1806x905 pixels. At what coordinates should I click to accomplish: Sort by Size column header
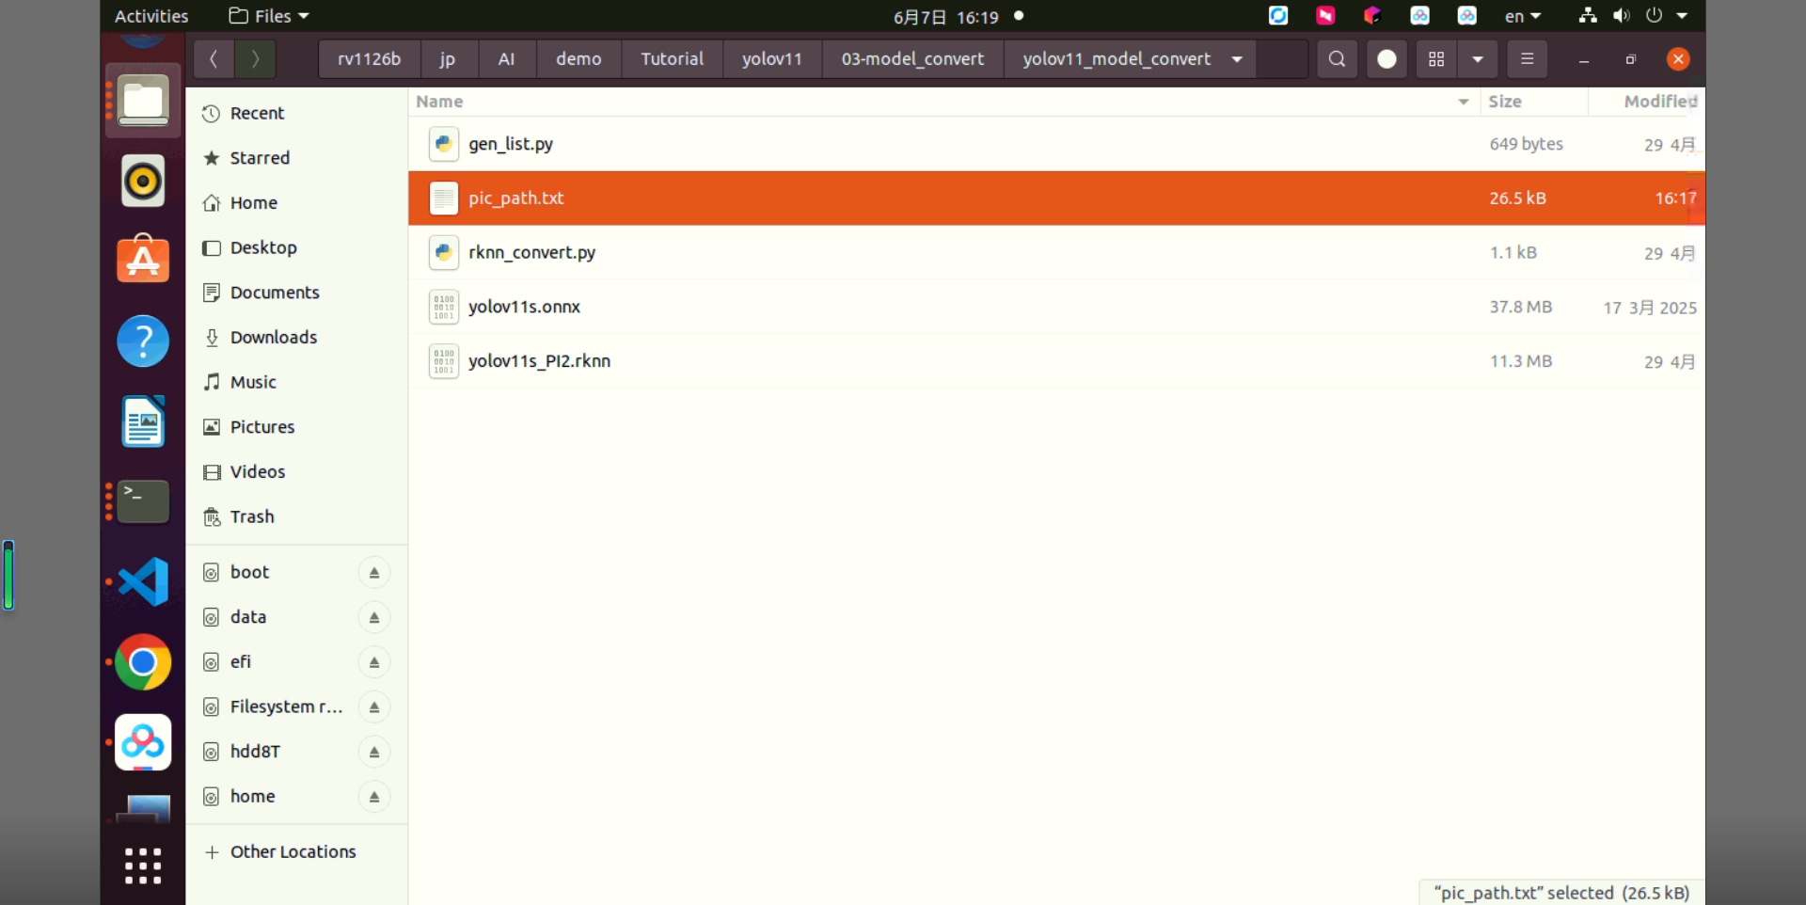click(x=1533, y=102)
